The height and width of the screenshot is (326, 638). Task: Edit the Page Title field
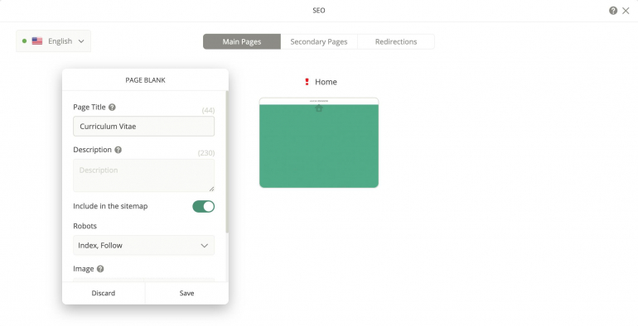coord(143,126)
